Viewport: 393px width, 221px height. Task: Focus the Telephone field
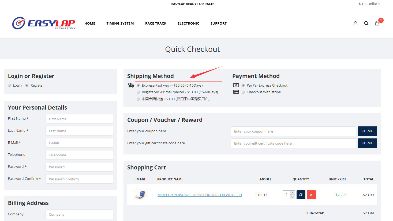[x=79, y=155]
